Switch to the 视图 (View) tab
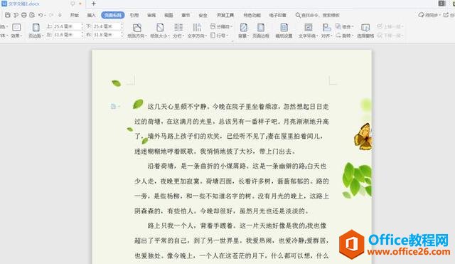Viewport: 455px width, 264px height. [x=168, y=15]
